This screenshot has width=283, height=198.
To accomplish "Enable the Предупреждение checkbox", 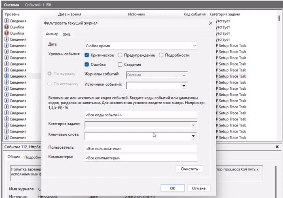I will (120, 55).
